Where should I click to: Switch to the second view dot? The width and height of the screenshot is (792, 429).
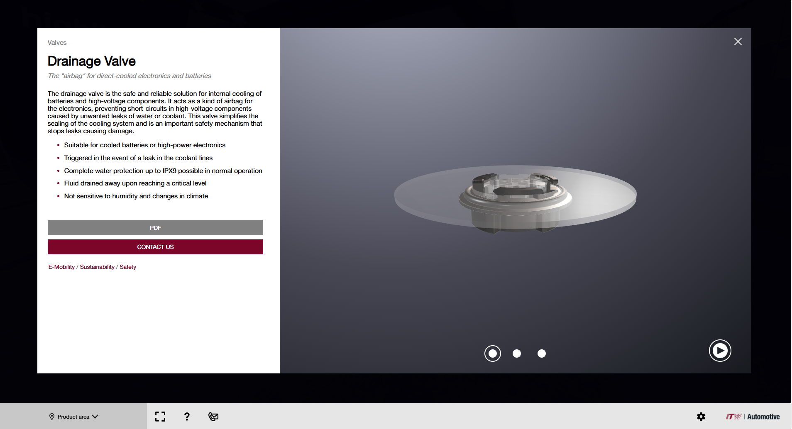517,353
